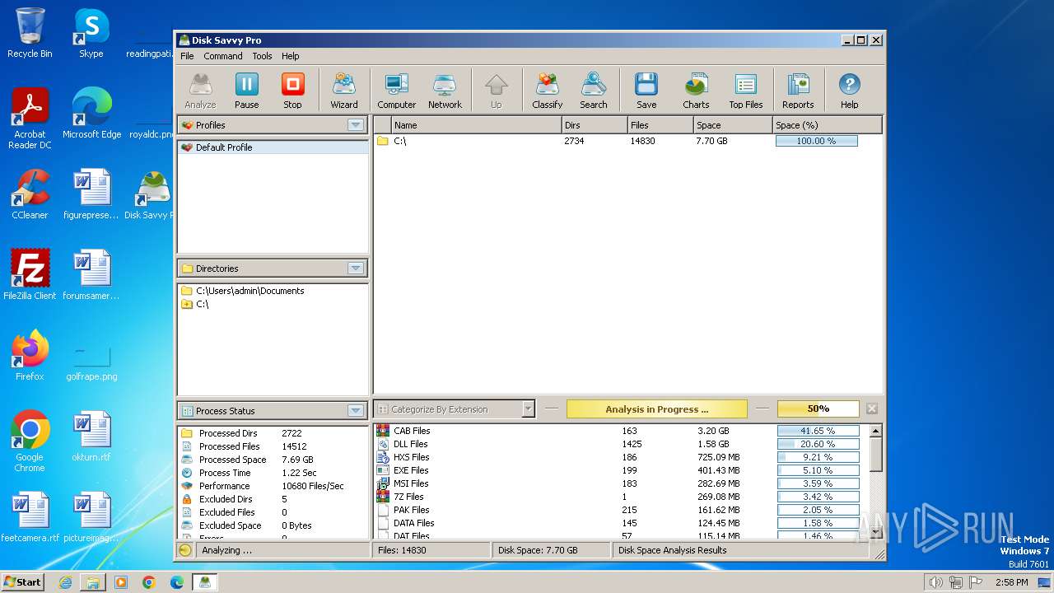Open Microsoft Edge from the taskbar

pyautogui.click(x=176, y=582)
